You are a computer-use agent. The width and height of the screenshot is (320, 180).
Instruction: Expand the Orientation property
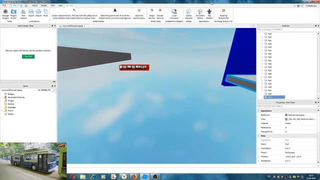(259, 148)
